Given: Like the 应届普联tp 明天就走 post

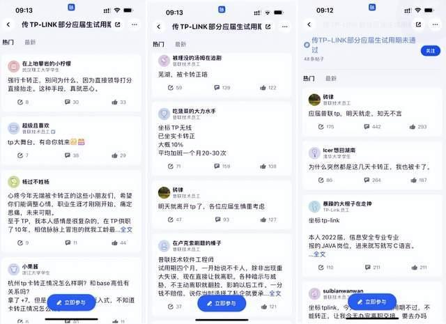Looking at the screenshot, I should point(418,127).
